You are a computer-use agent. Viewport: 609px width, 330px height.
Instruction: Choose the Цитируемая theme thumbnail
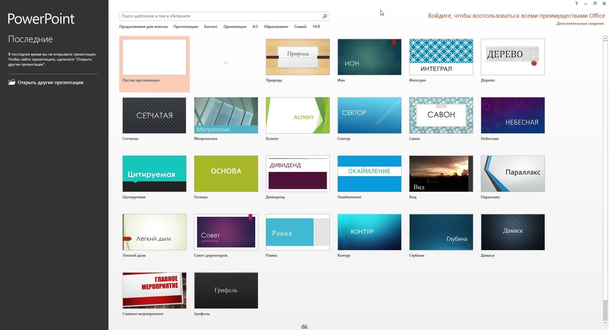click(x=154, y=174)
